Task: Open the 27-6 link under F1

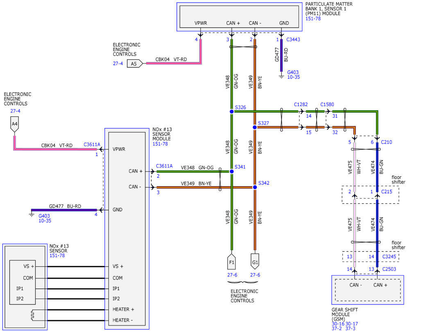Action: pos(232,275)
